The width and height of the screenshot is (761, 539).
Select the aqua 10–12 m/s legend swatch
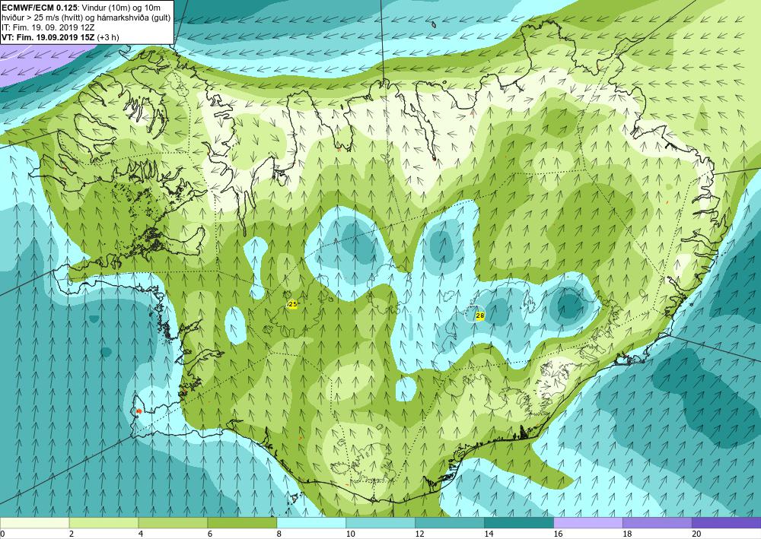point(380,522)
